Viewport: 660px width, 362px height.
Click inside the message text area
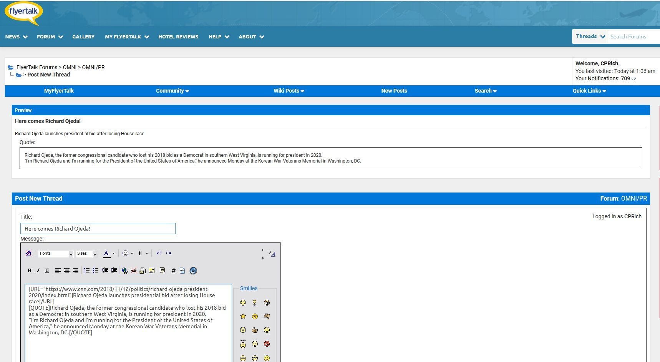pos(128,323)
